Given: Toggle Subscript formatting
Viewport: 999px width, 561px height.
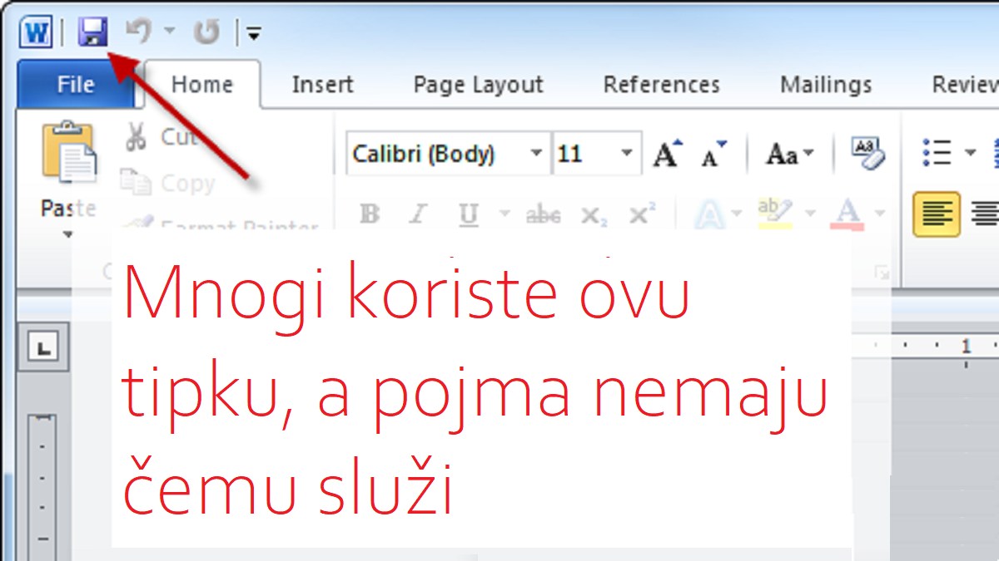Looking at the screenshot, I should coord(593,216).
